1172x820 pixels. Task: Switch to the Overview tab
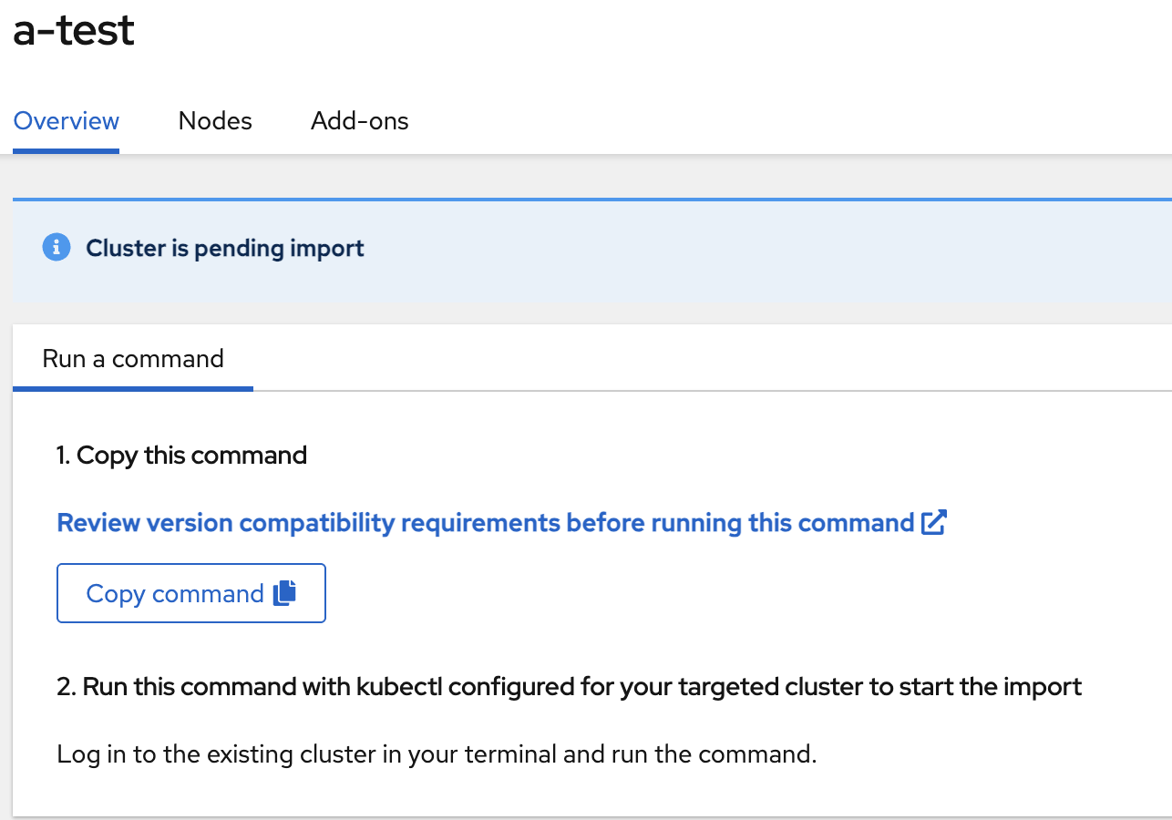66,121
